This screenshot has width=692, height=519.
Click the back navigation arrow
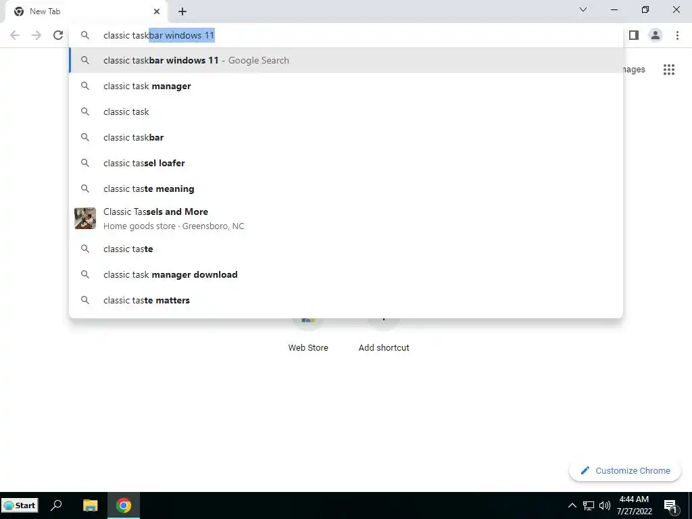(x=15, y=35)
